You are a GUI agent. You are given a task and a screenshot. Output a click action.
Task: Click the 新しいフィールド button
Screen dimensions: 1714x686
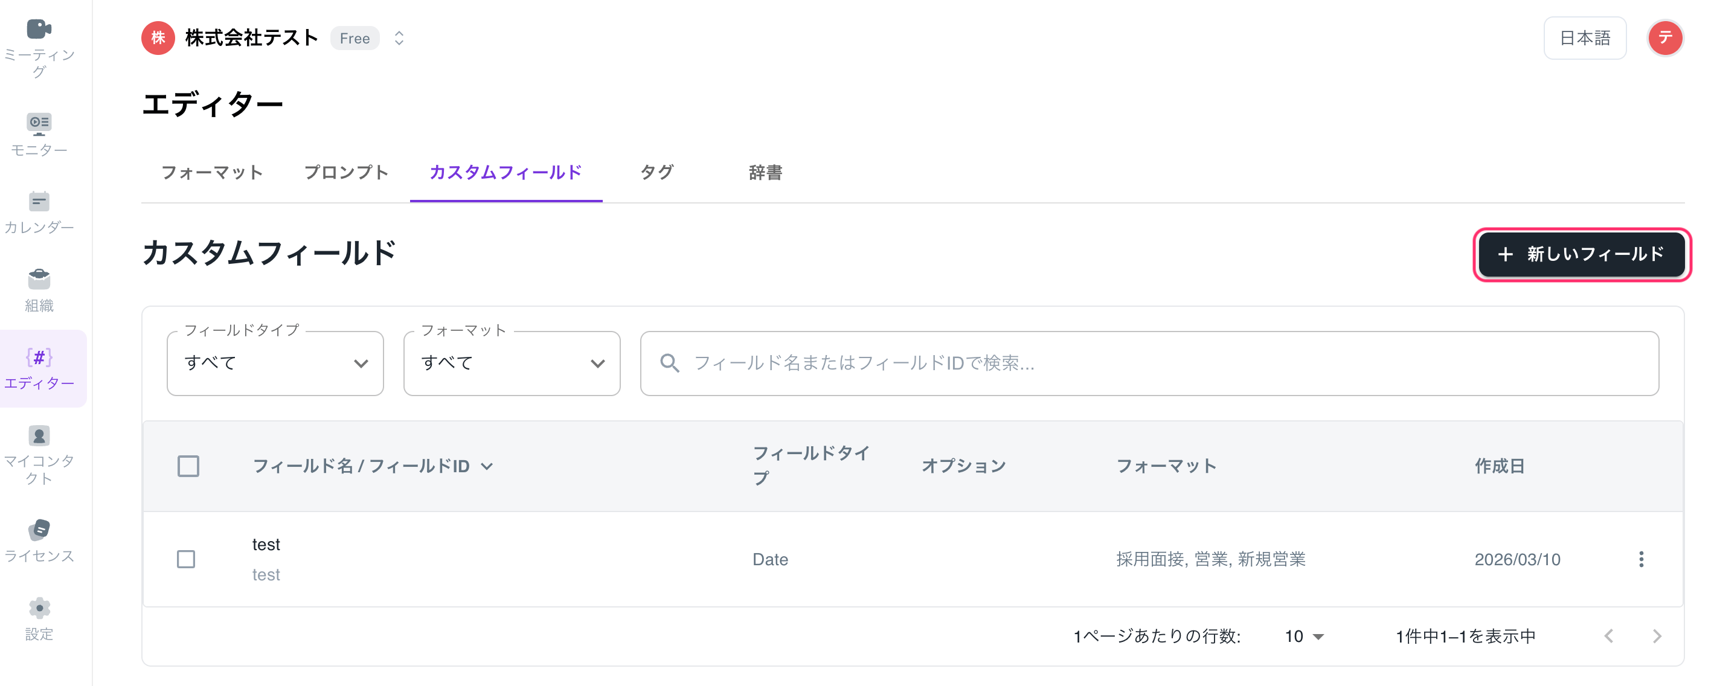[1582, 254]
